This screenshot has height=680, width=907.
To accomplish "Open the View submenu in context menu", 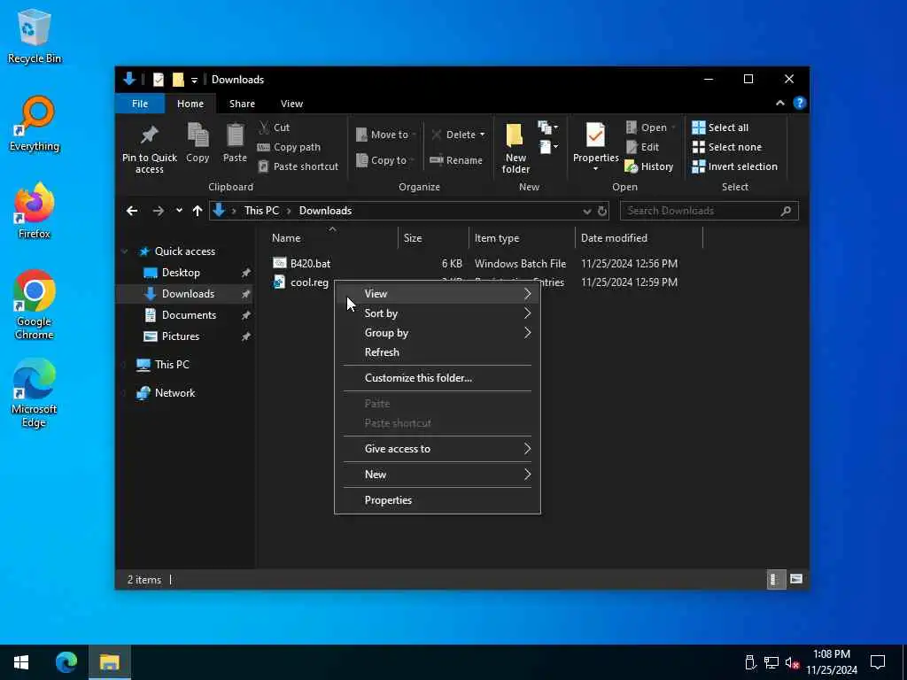I will click(x=438, y=294).
